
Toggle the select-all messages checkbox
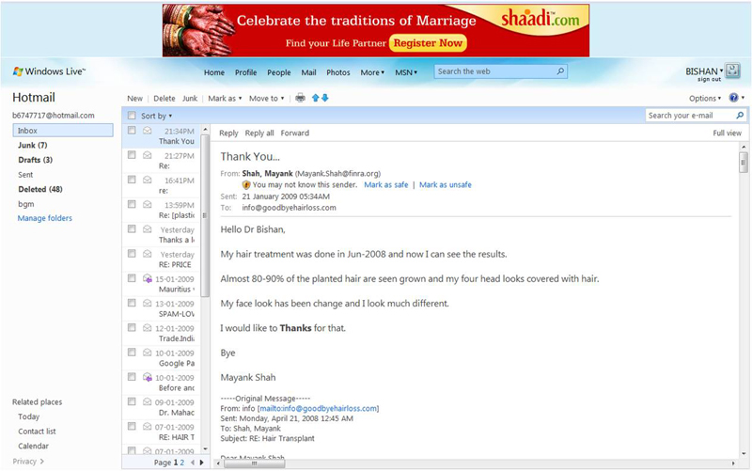point(133,116)
